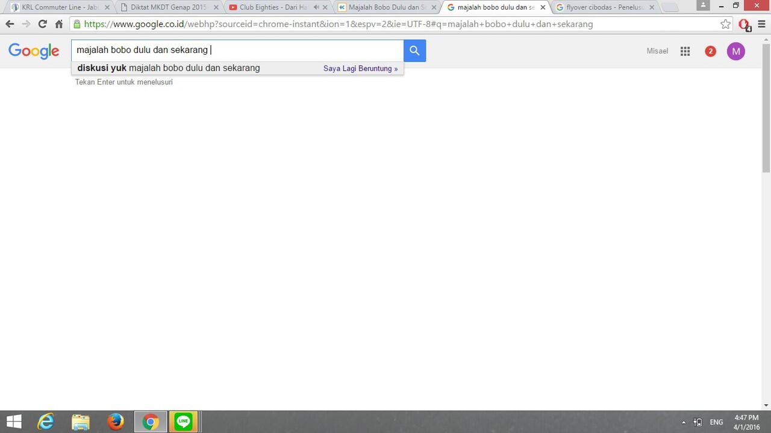This screenshot has height=433, width=771.
Task: Click the Opera-style extension icon in toolbar
Action: pyautogui.click(x=744, y=25)
